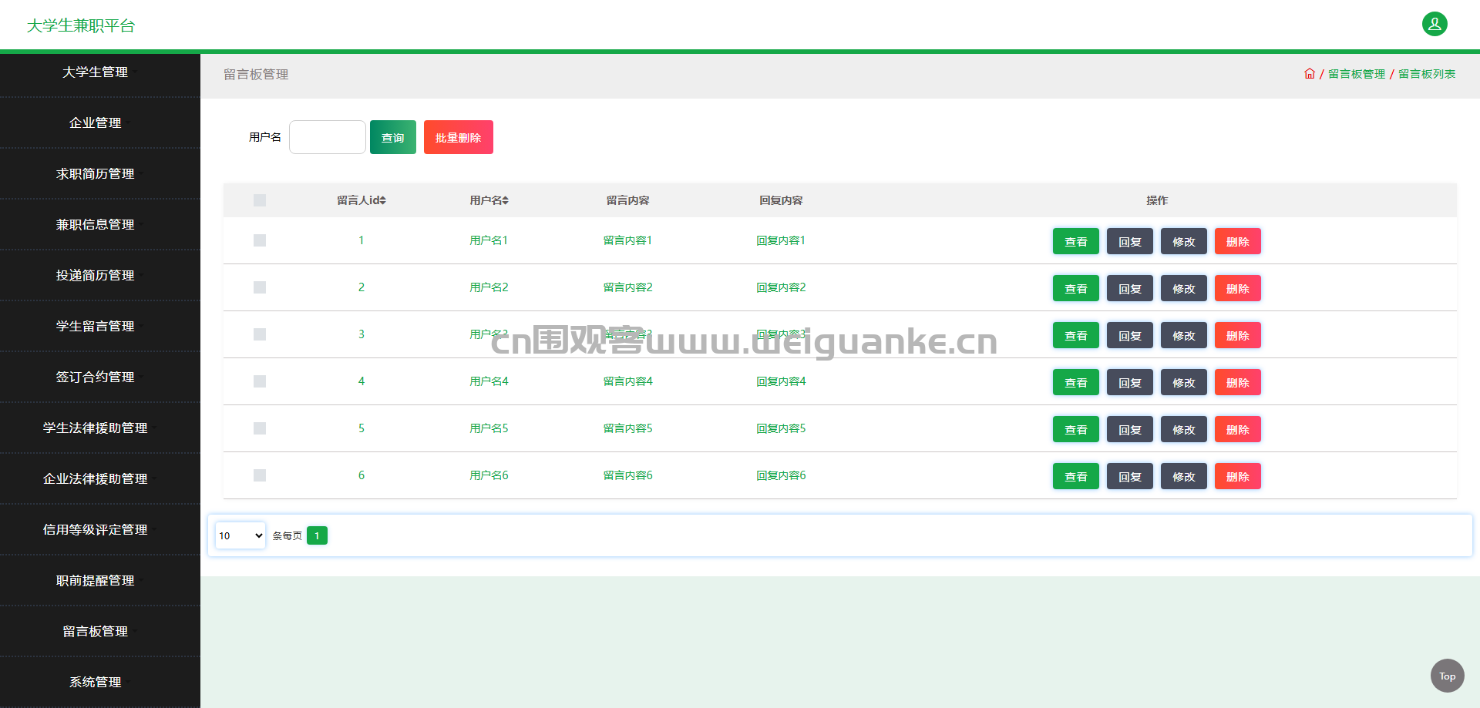
Task: Toggle the select-all checkbox in table header
Action: point(260,200)
